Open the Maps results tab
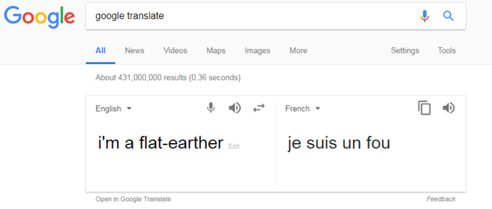 (216, 51)
